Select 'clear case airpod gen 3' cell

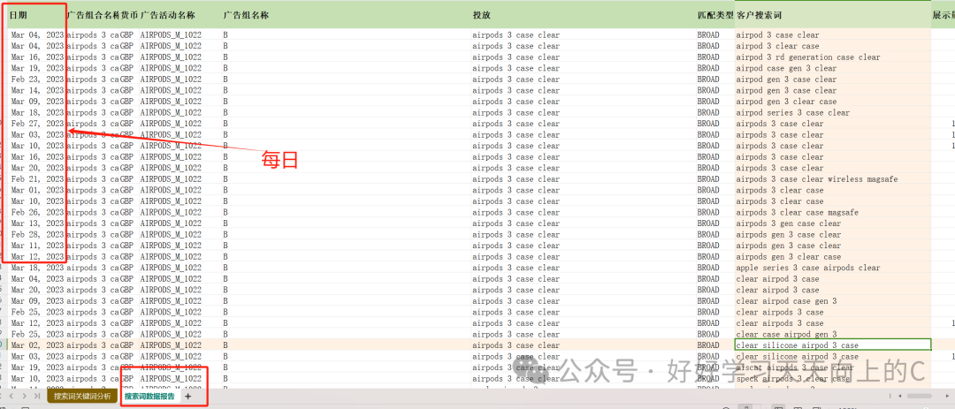833,334
